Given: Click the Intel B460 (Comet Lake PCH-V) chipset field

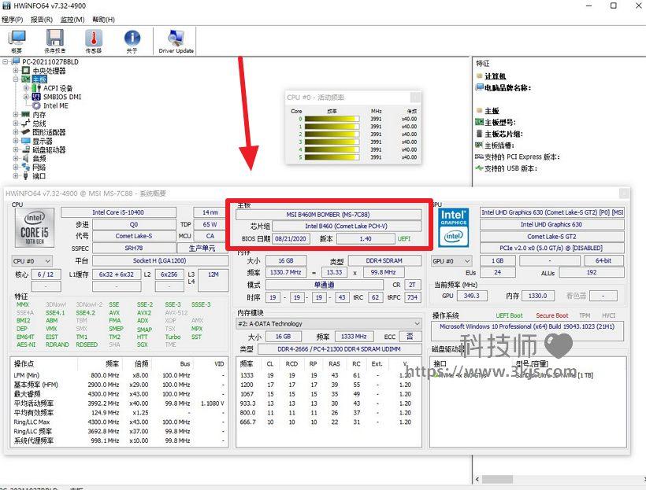Looking at the screenshot, I should click(x=347, y=226).
